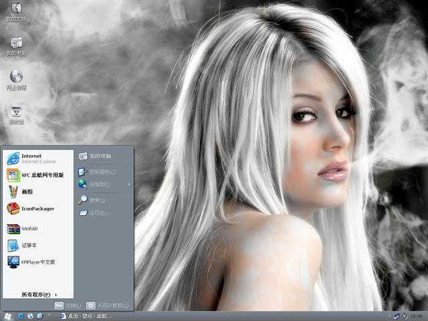Open the 我的文档 desktop icon
Viewport: 428px width, 321px height.
coord(16,12)
